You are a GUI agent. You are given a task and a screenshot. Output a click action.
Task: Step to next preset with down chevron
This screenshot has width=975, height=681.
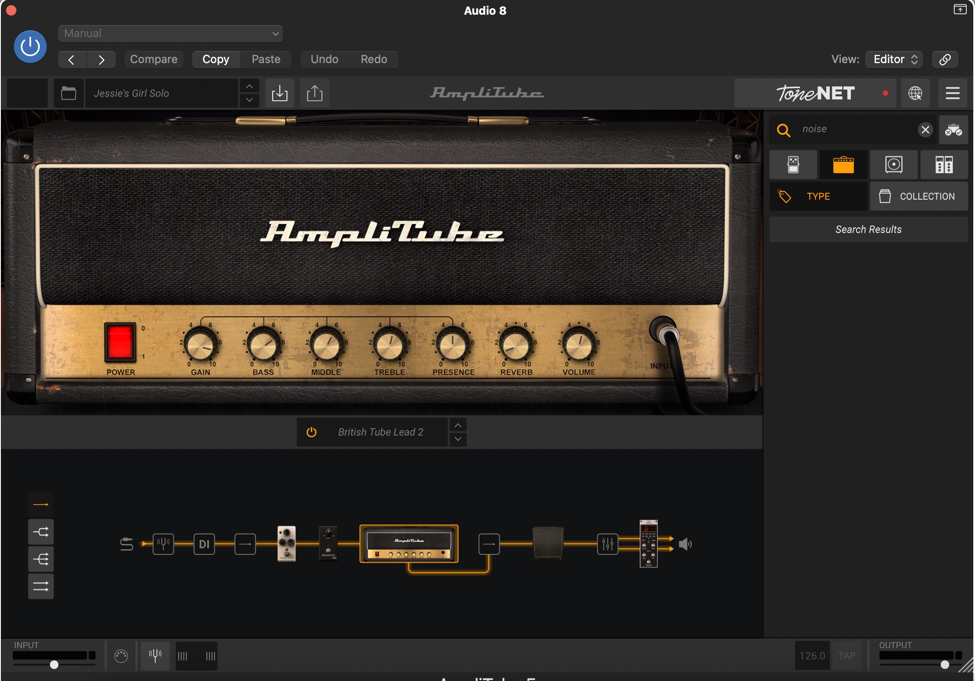tap(250, 100)
